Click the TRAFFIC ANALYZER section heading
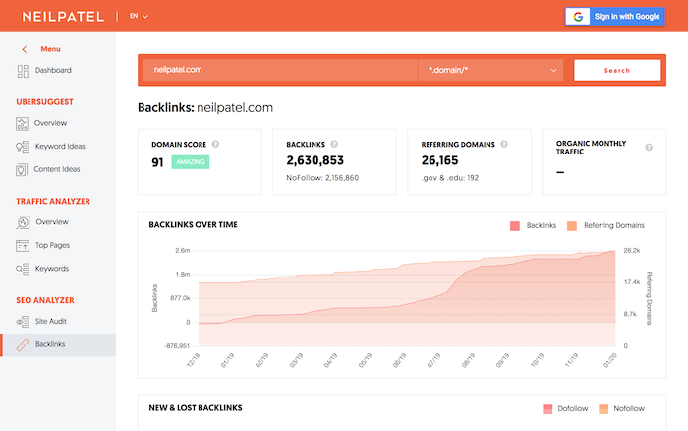The image size is (688, 431). 53,201
